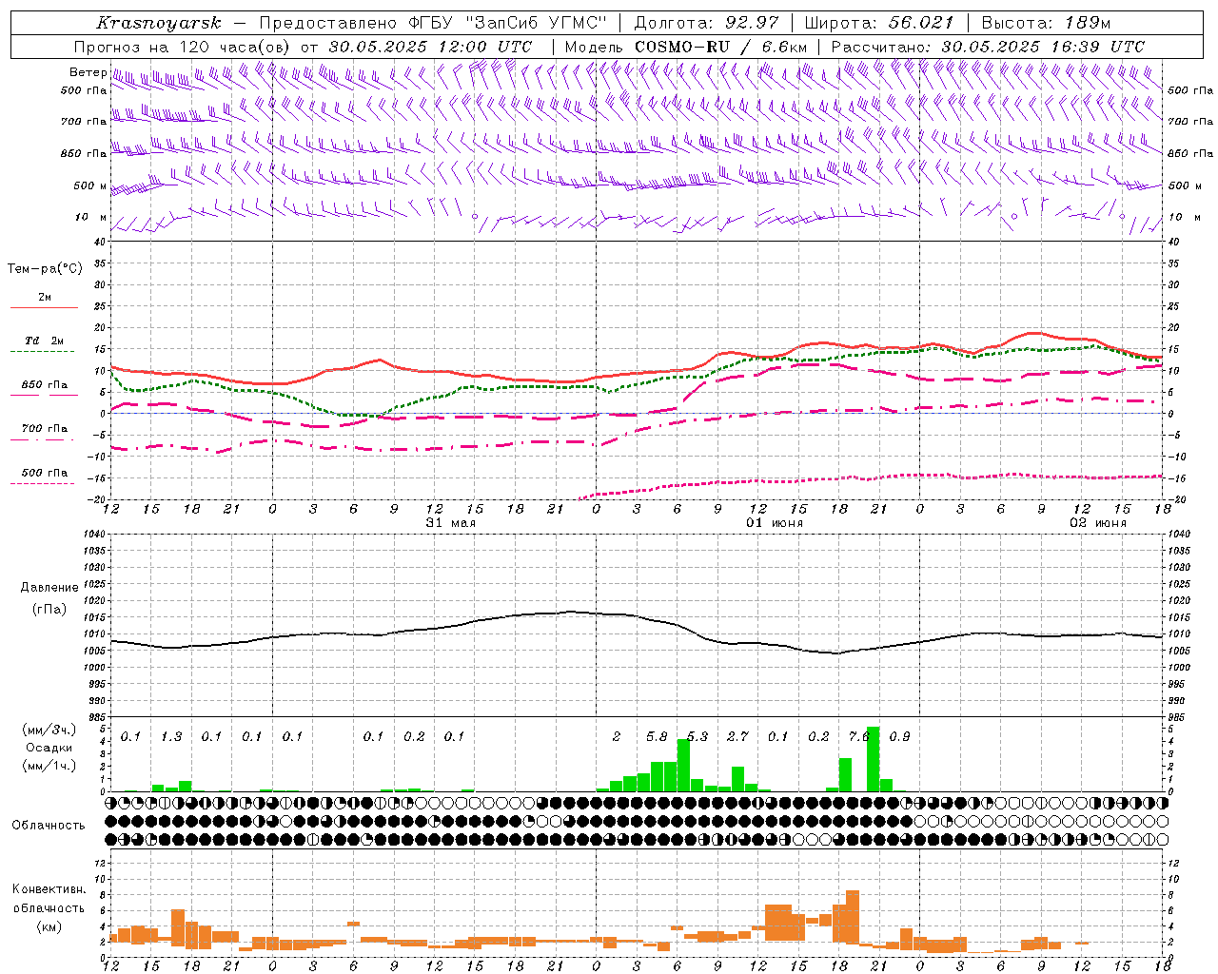
Task: Click the green dashed Td legend line
Action: coord(44,352)
